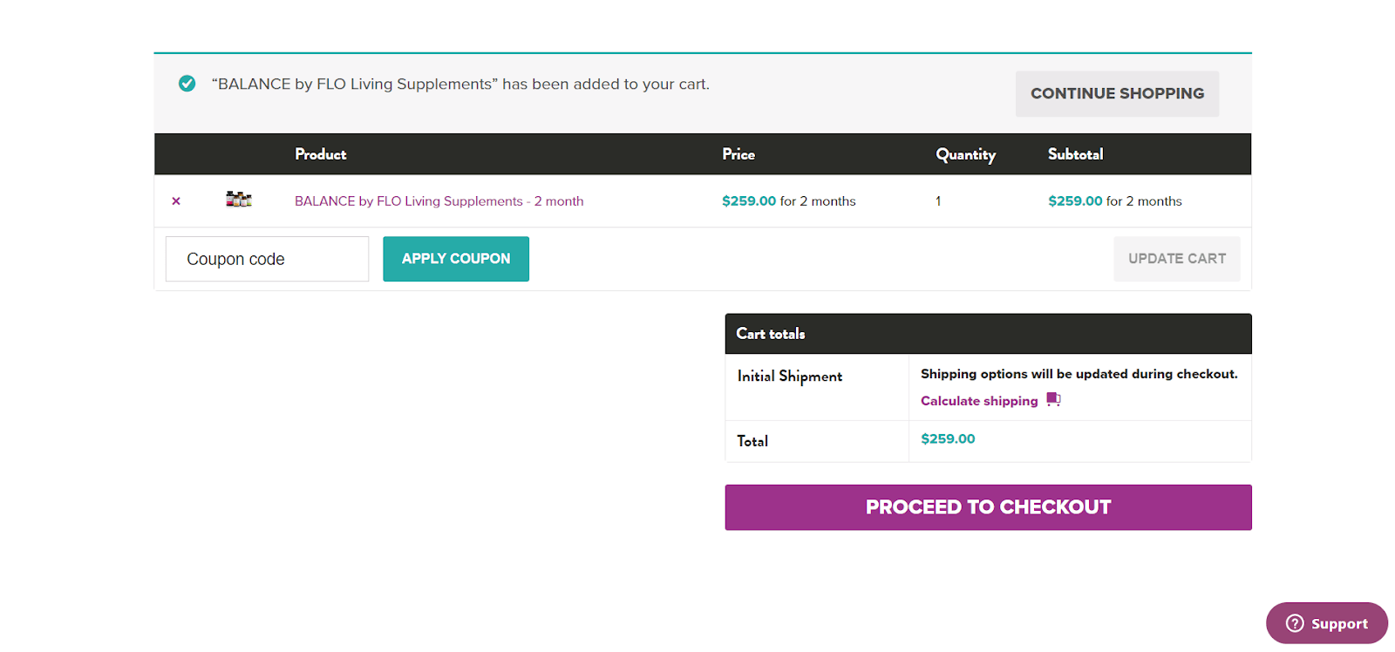Click the added-to-cart notification message
The height and width of the screenshot is (652, 1395).
coord(460,85)
